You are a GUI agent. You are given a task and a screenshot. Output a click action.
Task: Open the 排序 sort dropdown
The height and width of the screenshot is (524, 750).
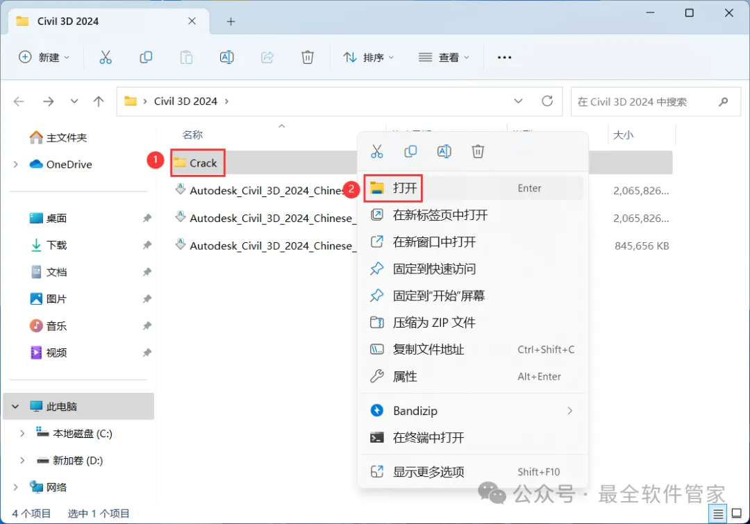[x=368, y=58]
